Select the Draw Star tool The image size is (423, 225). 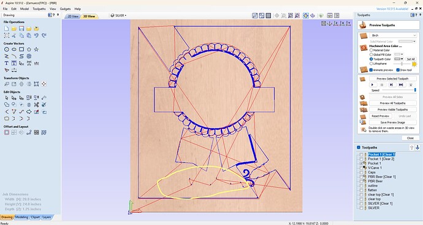36,50
